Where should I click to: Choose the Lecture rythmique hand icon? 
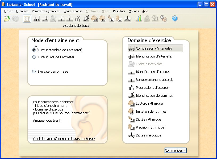131,104
